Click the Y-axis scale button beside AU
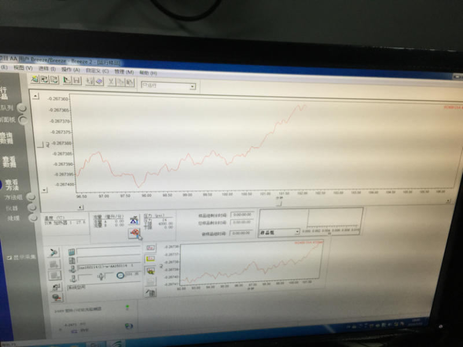This screenshot has height=347, width=463. tap(40, 145)
